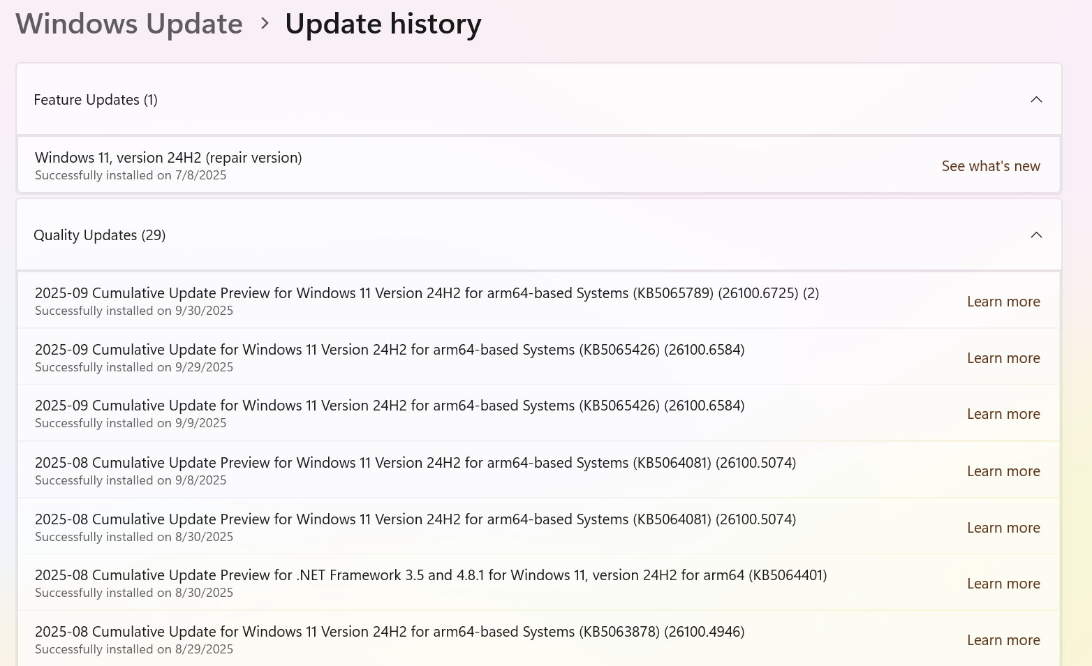Click the .NET Framework preview update row
Image resolution: width=1092 pixels, height=666 pixels.
pyautogui.click(x=431, y=575)
